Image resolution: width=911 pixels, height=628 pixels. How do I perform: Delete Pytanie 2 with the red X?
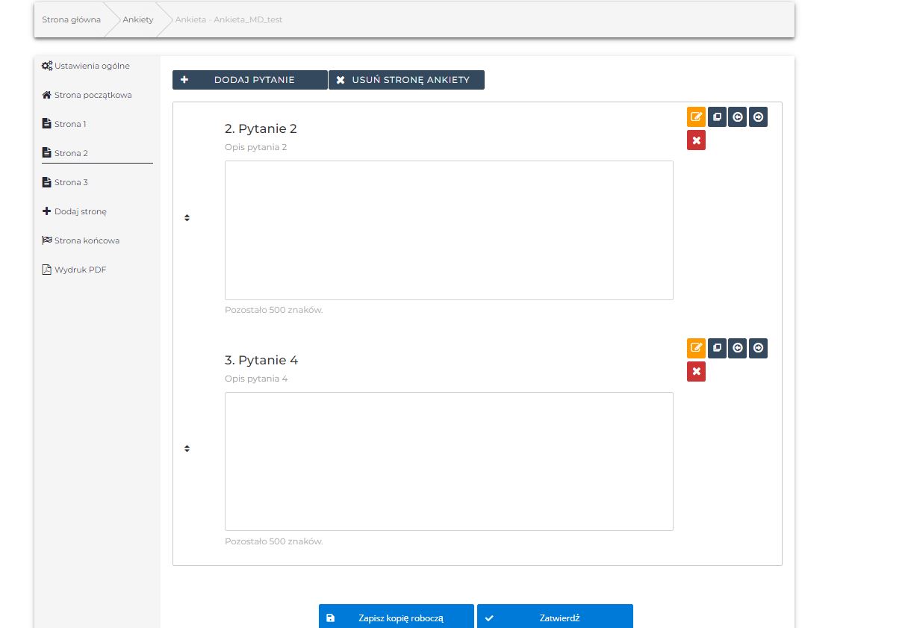pyautogui.click(x=696, y=140)
